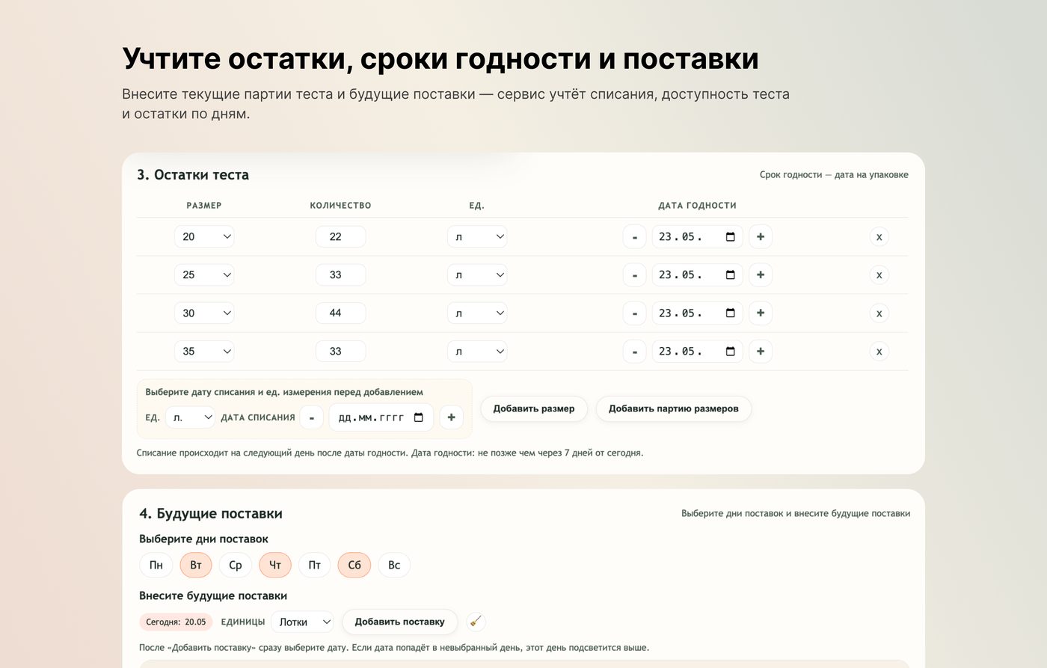
Task: Click the '4. Будущие поставки' heading
Action: [211, 514]
